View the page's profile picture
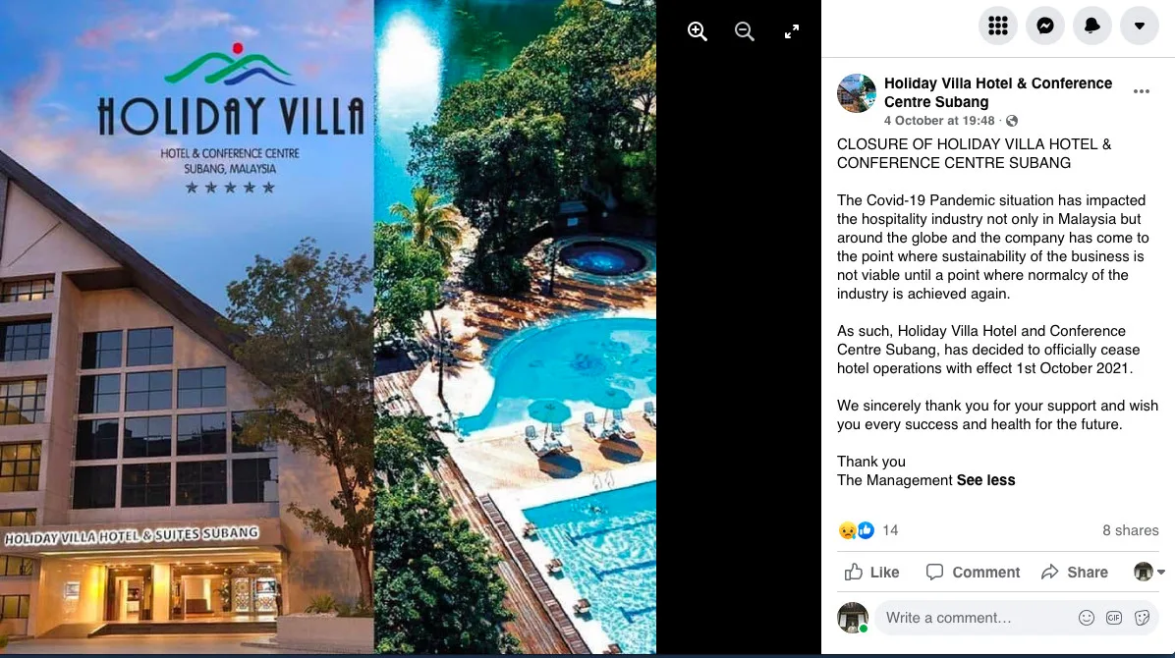1175x658 pixels. (856, 93)
